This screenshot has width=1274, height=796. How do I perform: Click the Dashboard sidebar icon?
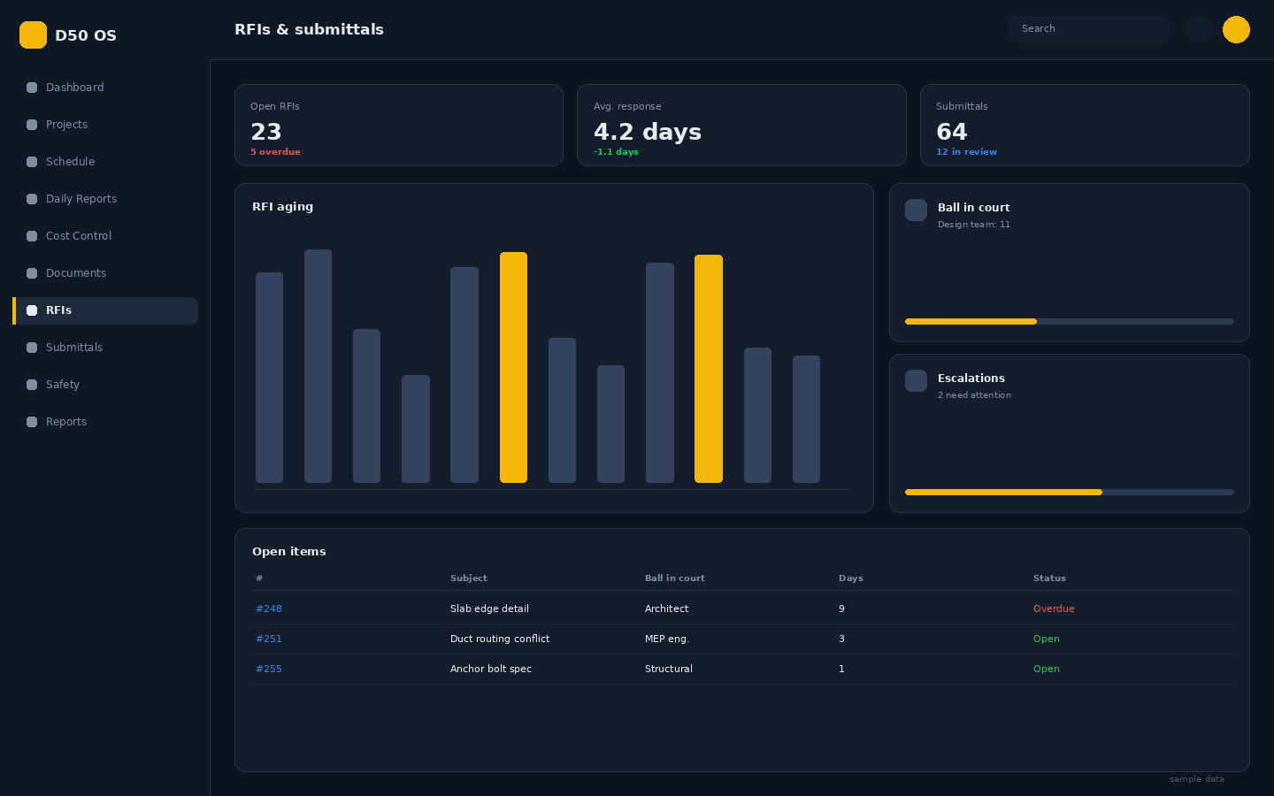pyautogui.click(x=32, y=88)
